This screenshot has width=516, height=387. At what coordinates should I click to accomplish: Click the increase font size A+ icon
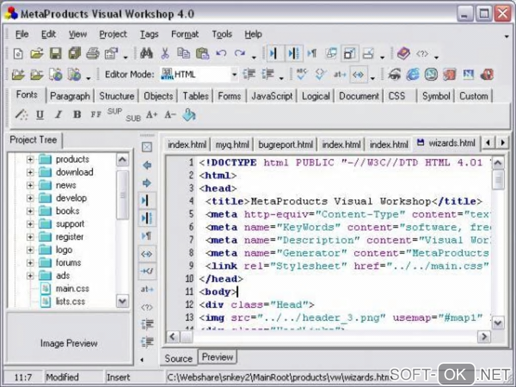pos(152,114)
